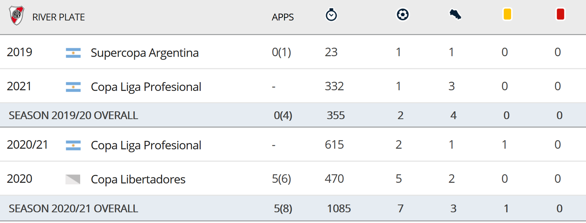586x223 pixels.
Task: Open the Copa Libertadores competition link
Action: coord(138,179)
